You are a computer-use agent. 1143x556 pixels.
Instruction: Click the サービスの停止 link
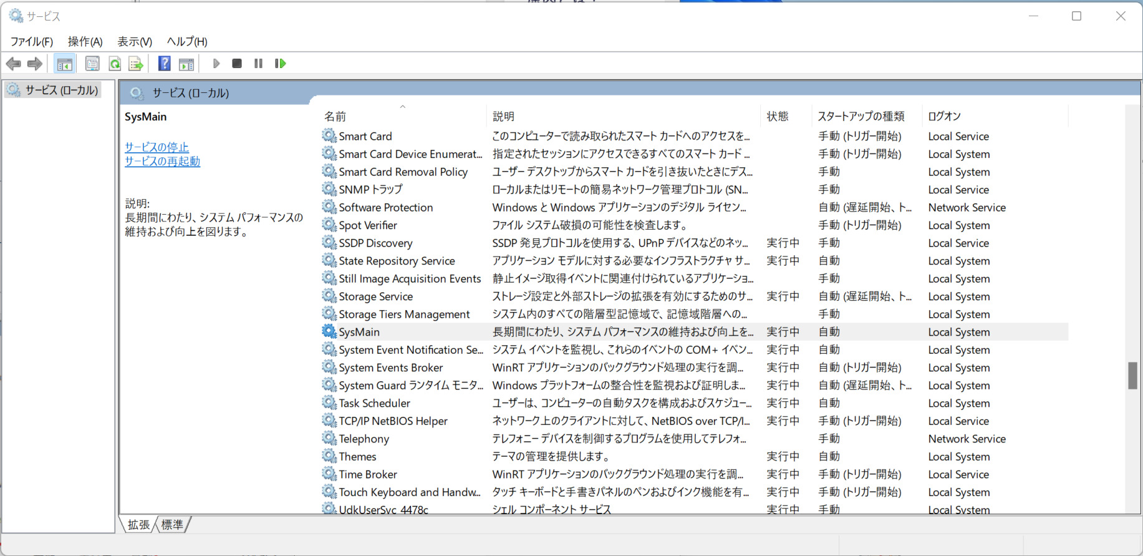click(x=157, y=147)
